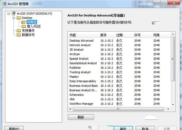Click the 数据许可 folder icon

pyautogui.click(x=19, y=35)
